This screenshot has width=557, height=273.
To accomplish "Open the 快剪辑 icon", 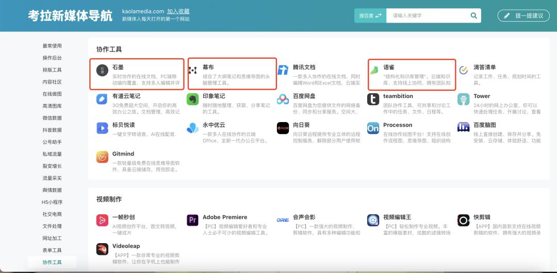I will (x=464, y=220).
